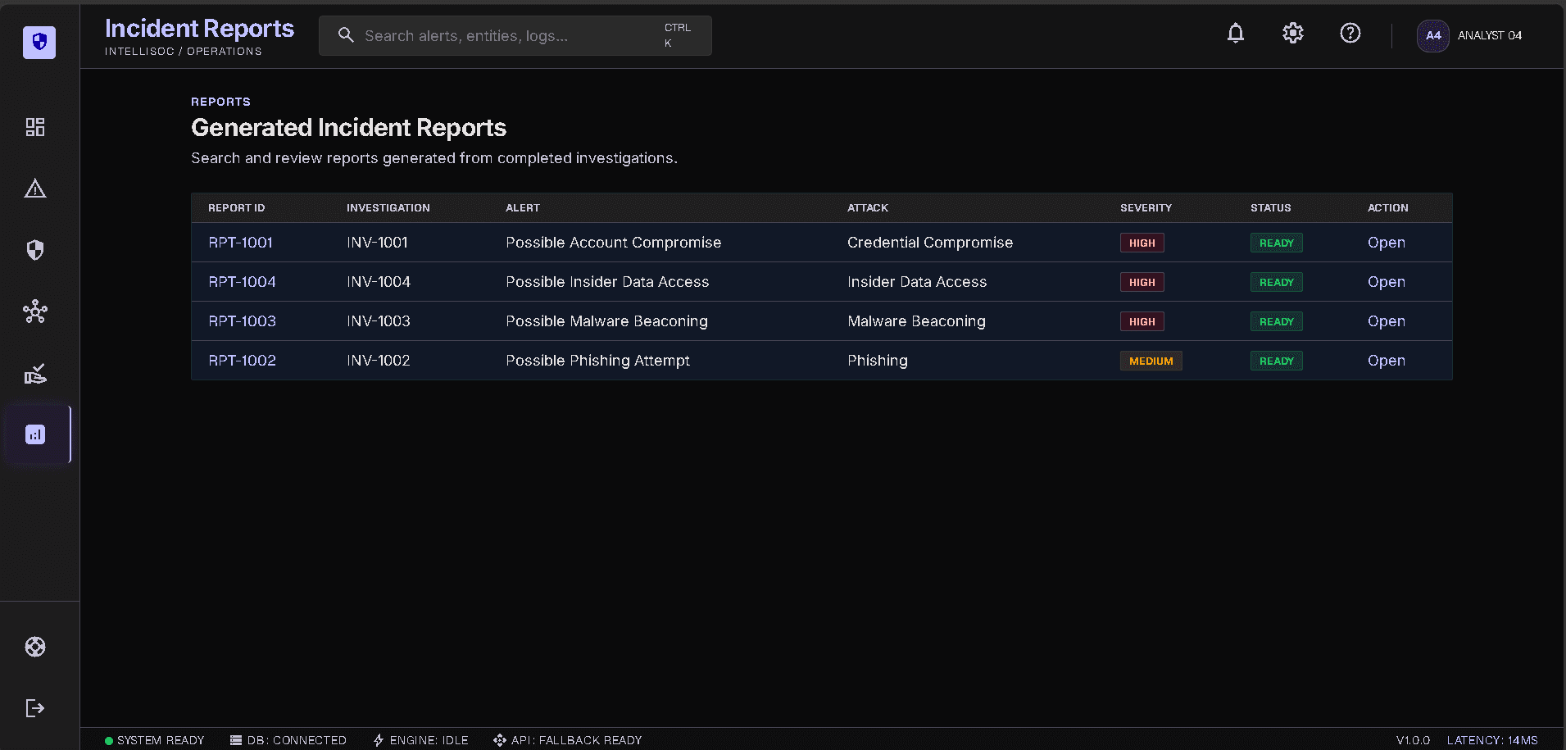Open report RPT-1004 link
Image resolution: width=1566 pixels, height=750 pixels.
coord(242,282)
